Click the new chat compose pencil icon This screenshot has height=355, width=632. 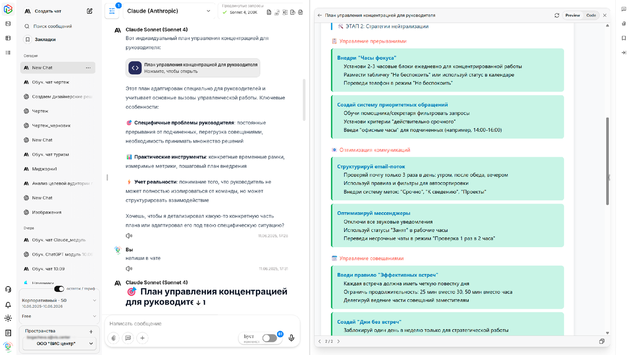point(90,11)
